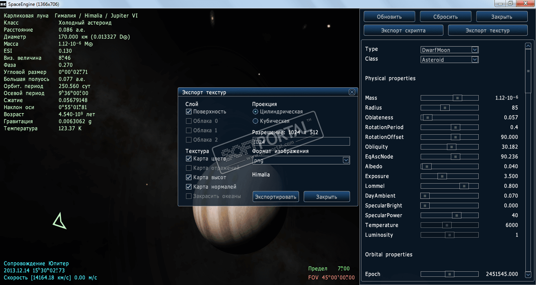The height and width of the screenshot is (285, 536).
Task: Click the FOV 45°00'00"00 readout
Action: [x=331, y=278]
